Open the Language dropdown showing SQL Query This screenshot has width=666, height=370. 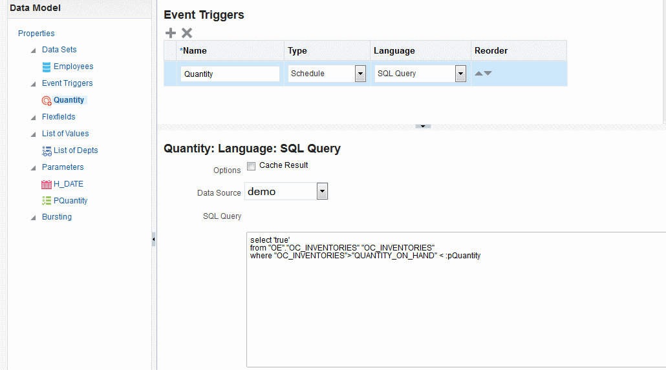(x=460, y=74)
